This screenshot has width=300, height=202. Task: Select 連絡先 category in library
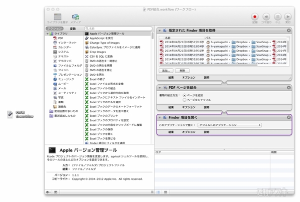tap(59, 107)
